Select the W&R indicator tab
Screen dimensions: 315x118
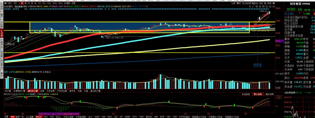point(97,117)
